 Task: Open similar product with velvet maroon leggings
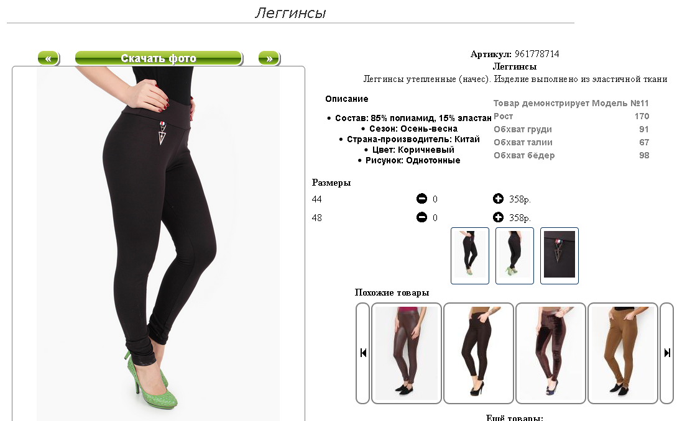point(550,353)
